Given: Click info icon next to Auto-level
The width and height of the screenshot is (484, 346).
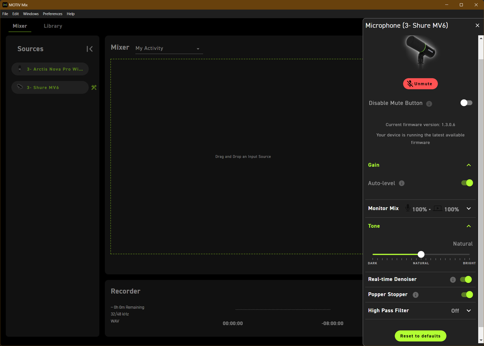Looking at the screenshot, I should pos(402,183).
